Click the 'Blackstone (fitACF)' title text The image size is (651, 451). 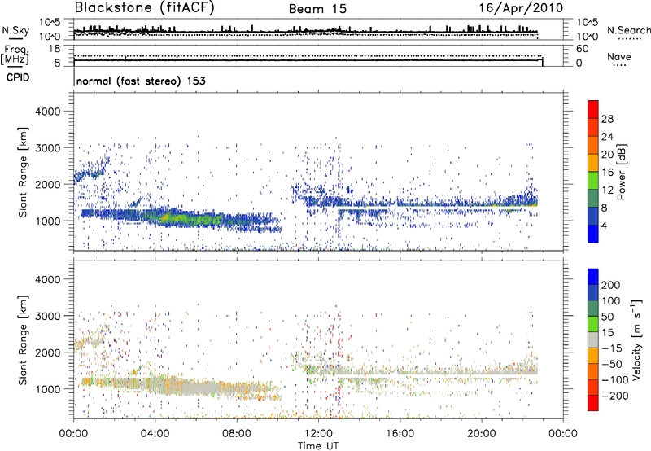(145, 8)
